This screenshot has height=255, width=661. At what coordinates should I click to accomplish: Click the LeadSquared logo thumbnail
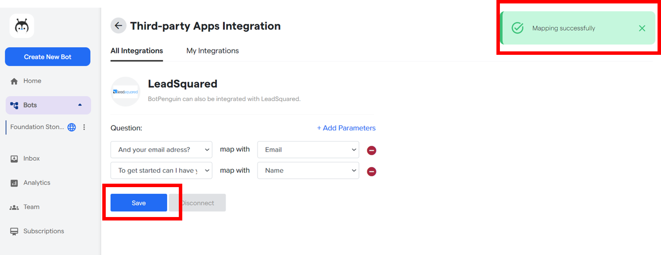tap(125, 92)
